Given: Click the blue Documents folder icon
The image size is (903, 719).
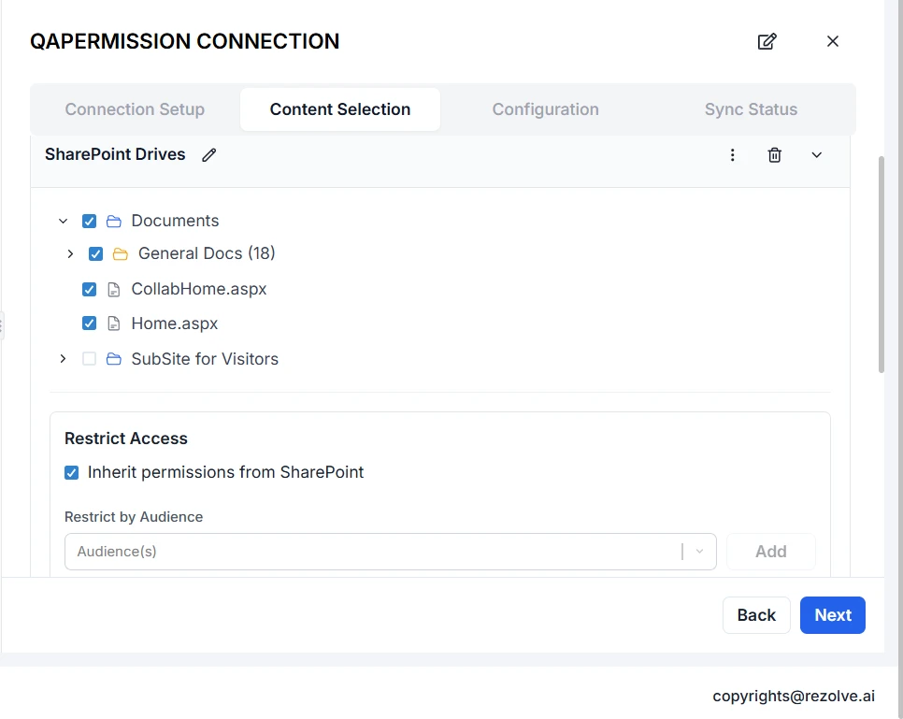Looking at the screenshot, I should click(114, 222).
